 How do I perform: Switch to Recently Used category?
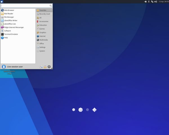45,14
